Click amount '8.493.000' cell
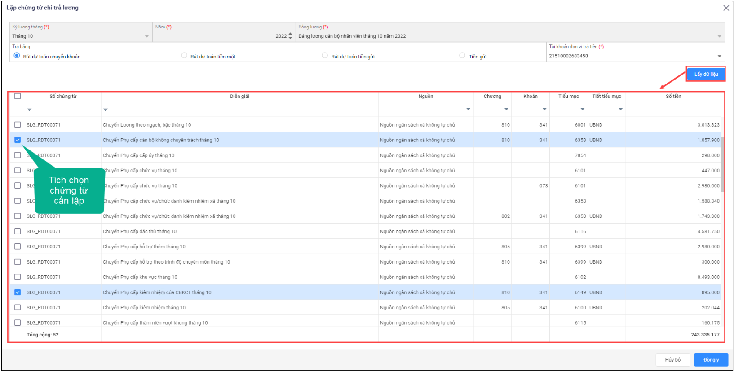 pos(673,277)
